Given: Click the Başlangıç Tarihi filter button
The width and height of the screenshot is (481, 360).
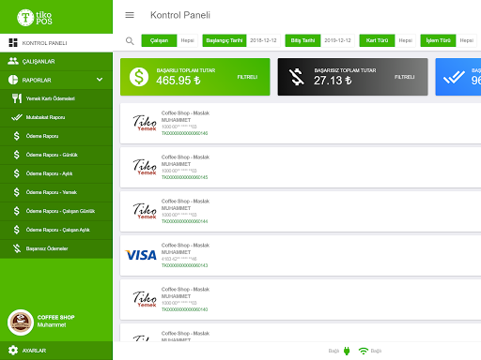Looking at the screenshot, I should [225, 40].
